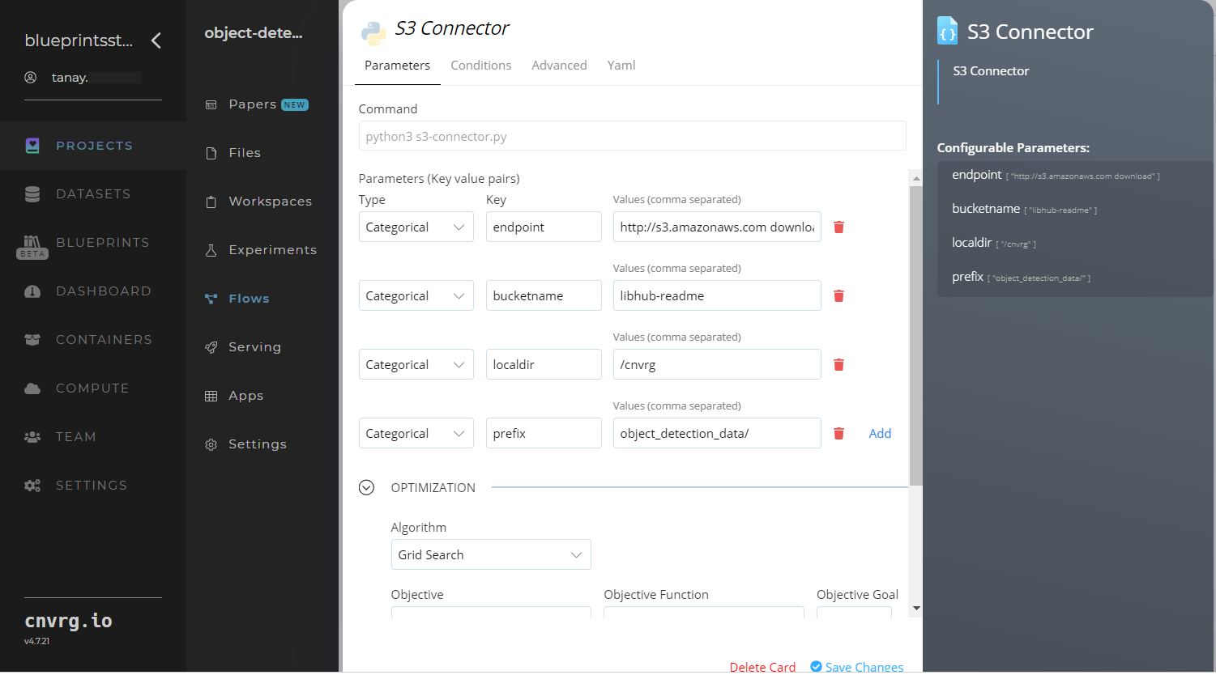
Task: Open Experiments in the project menu
Action: click(273, 250)
